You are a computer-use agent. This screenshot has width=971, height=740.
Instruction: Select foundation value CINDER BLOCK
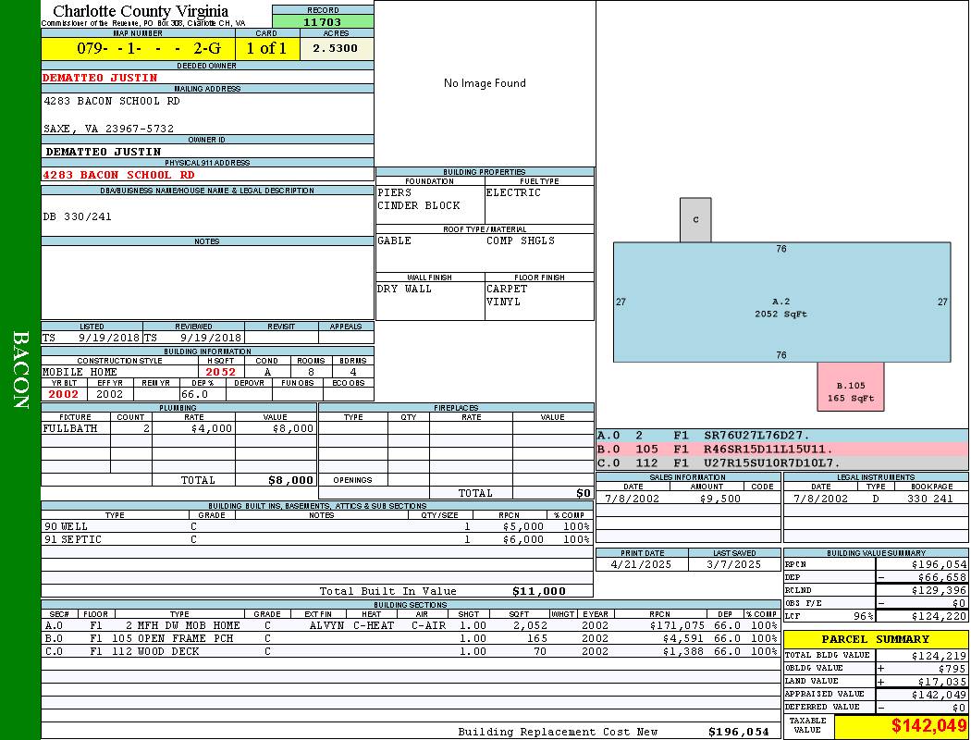click(419, 205)
